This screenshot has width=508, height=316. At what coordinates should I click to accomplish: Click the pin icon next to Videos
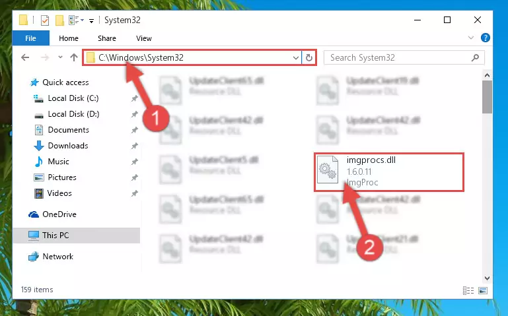click(x=134, y=193)
